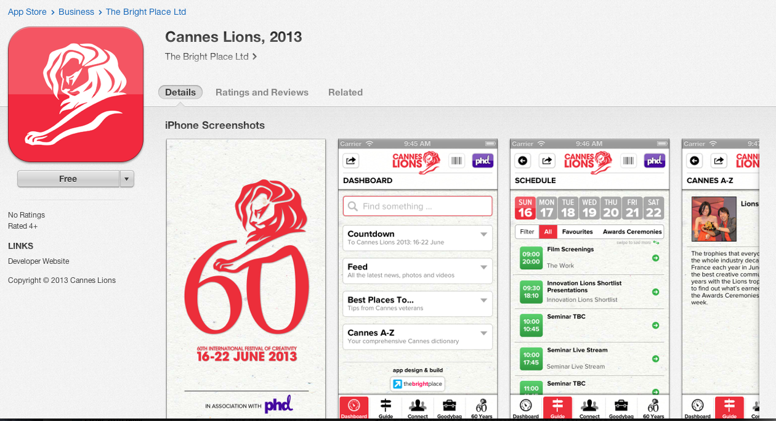Expand the Best Places To... panel
Image resolution: width=776 pixels, height=421 pixels.
[x=418, y=303]
